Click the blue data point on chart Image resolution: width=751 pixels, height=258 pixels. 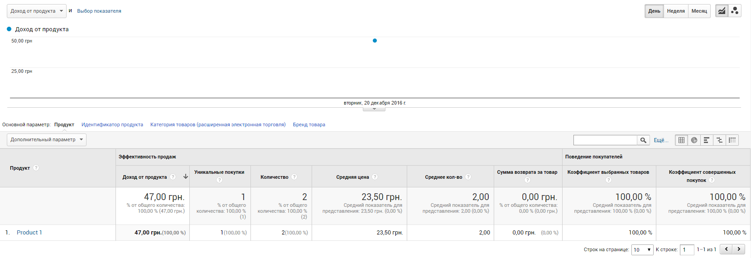[375, 41]
